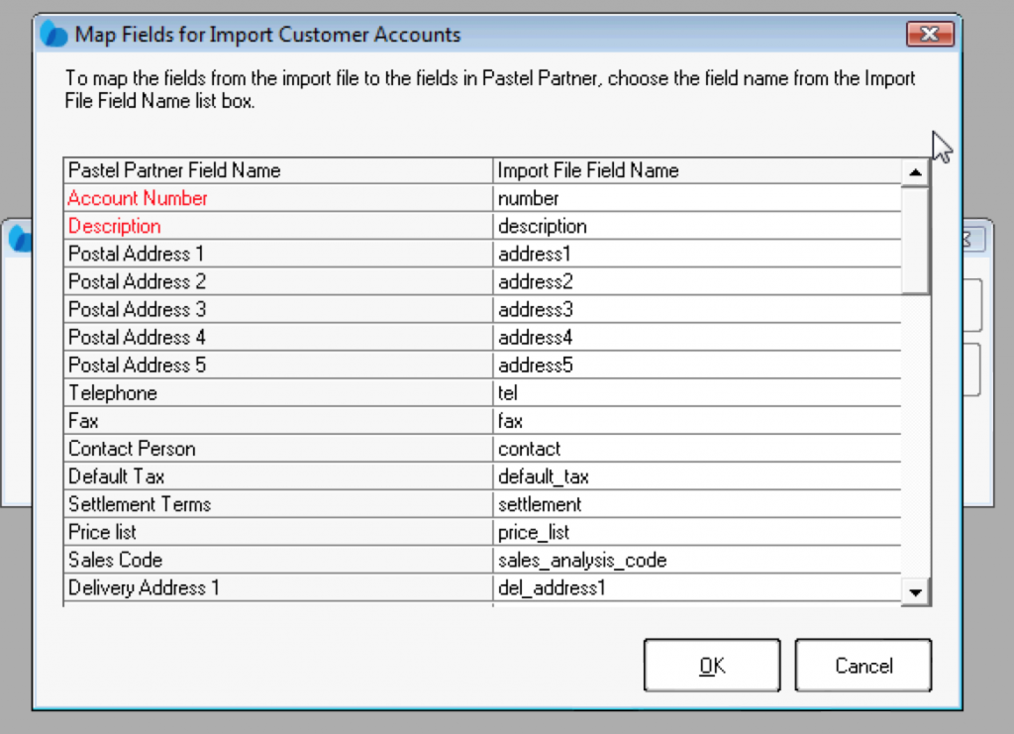Click the 'Sales Code' field name

(x=278, y=560)
